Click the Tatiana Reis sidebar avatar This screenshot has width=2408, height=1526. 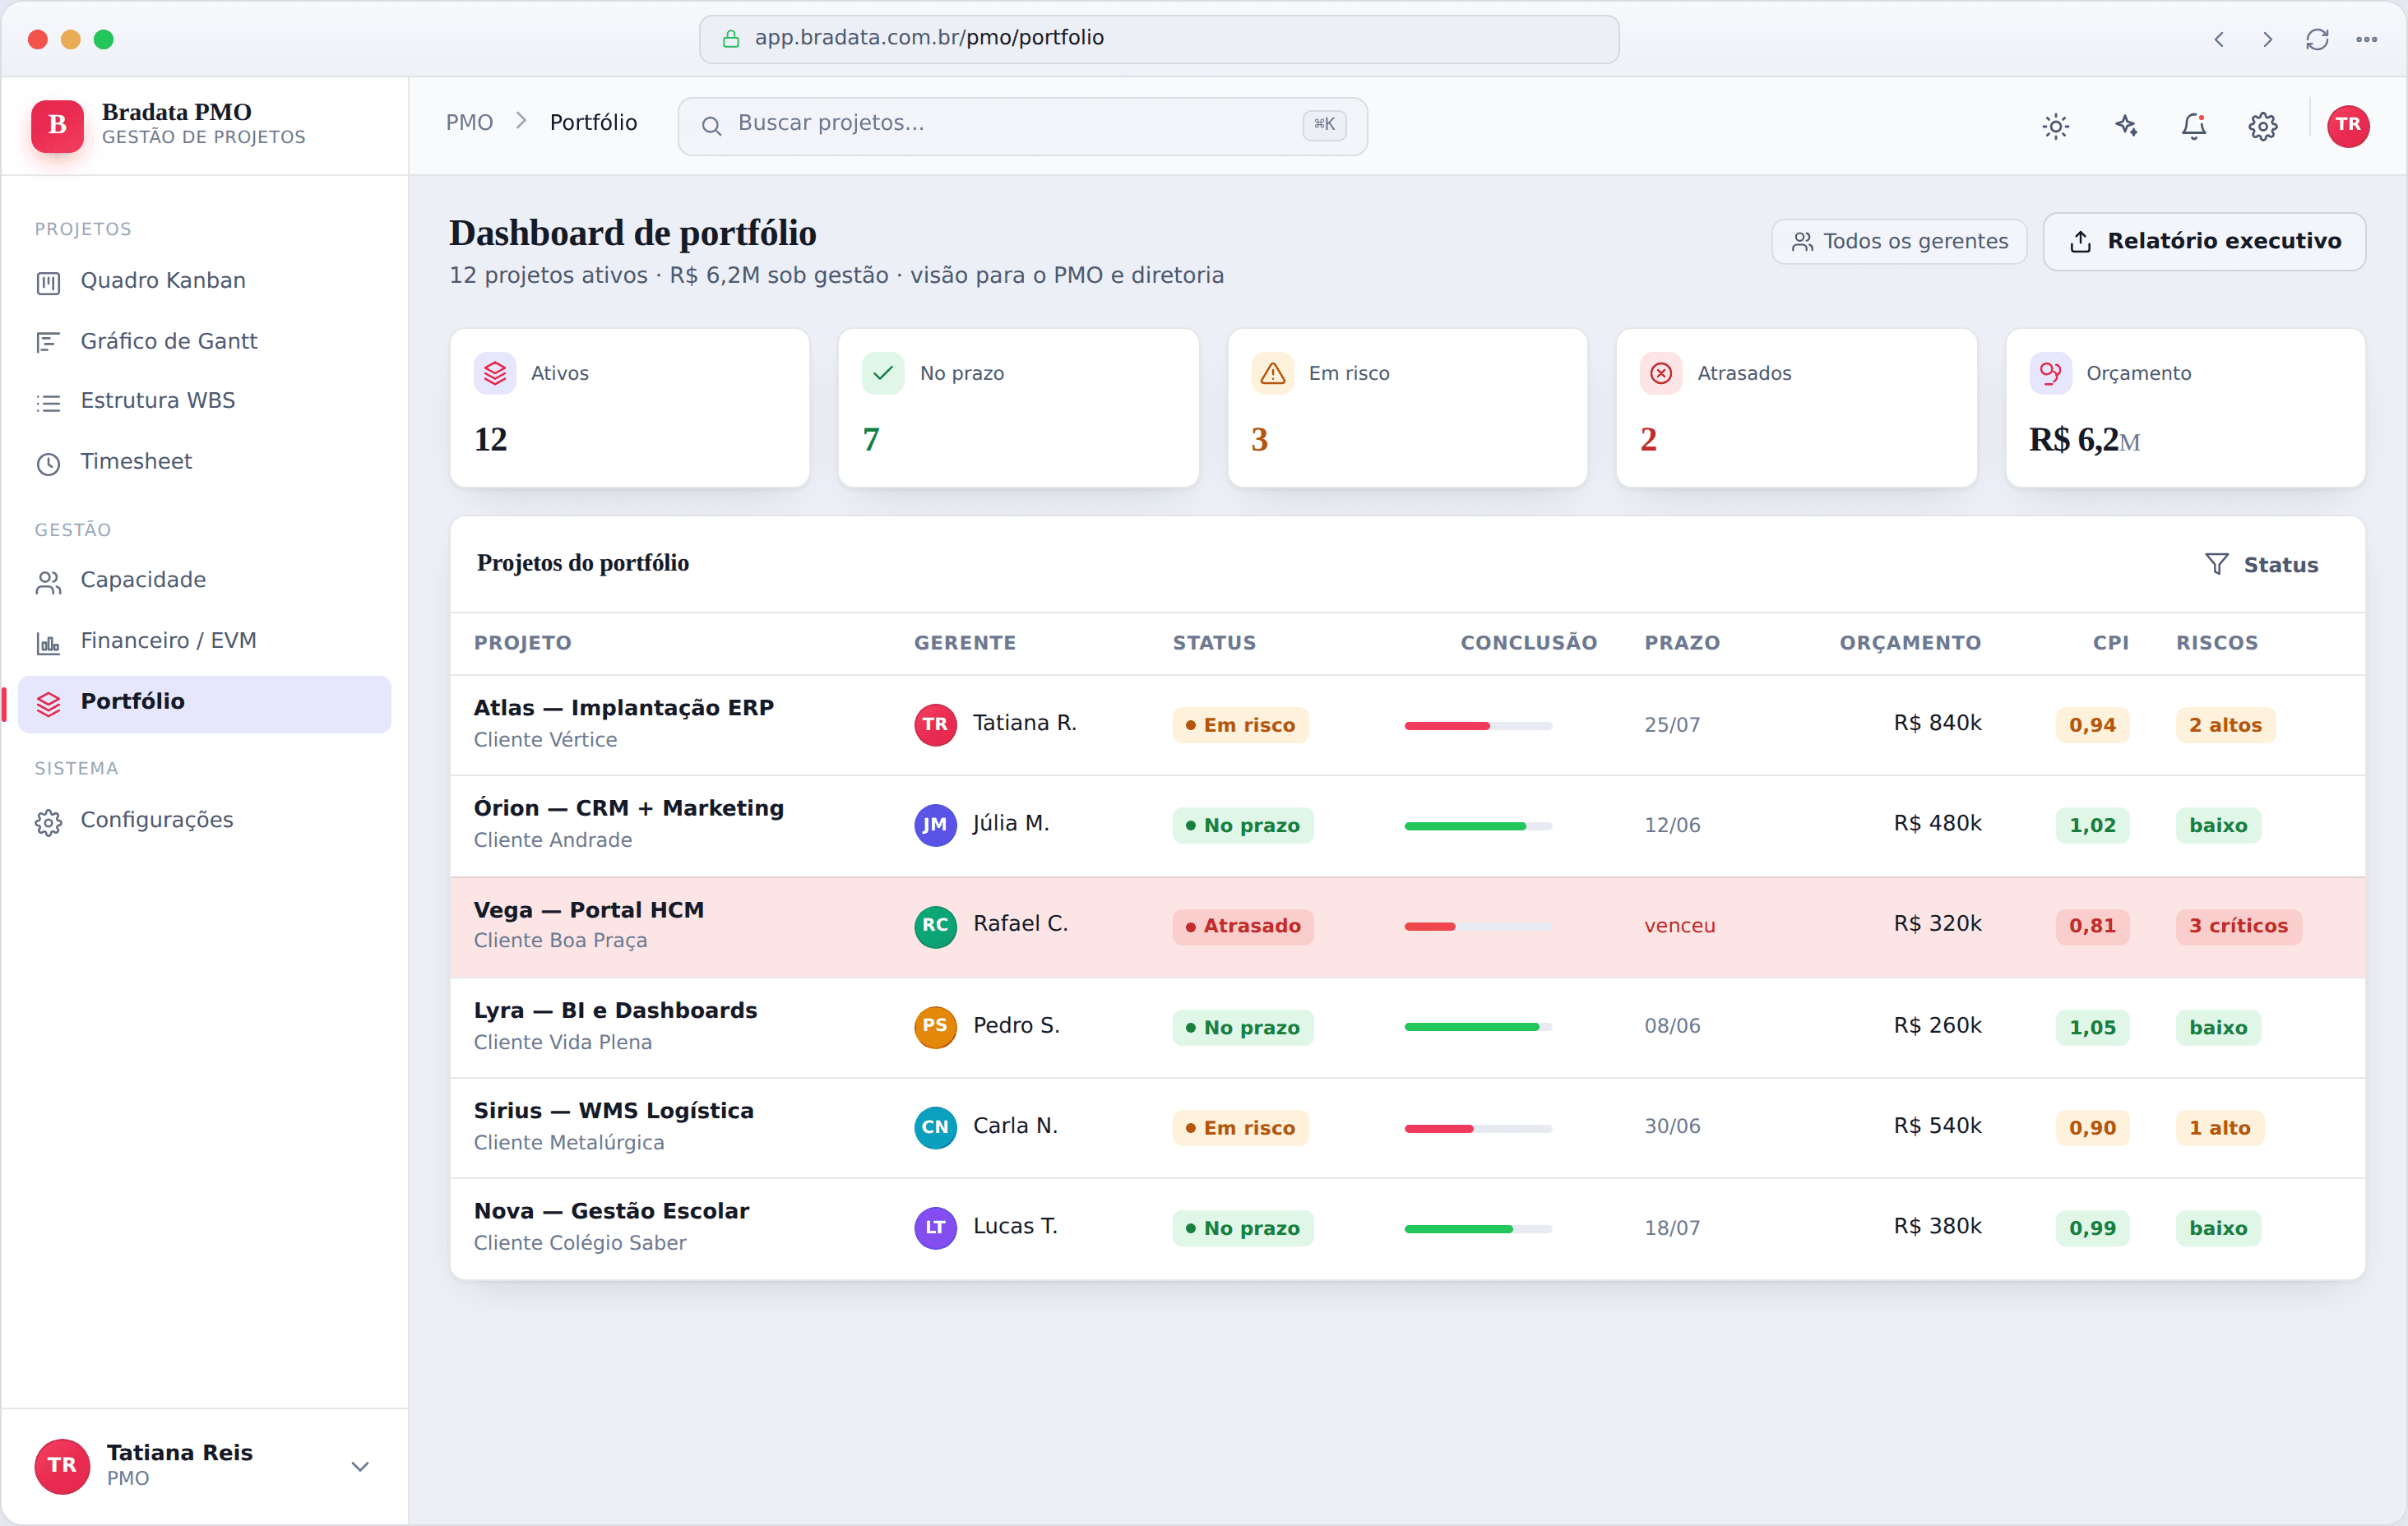[x=62, y=1466]
